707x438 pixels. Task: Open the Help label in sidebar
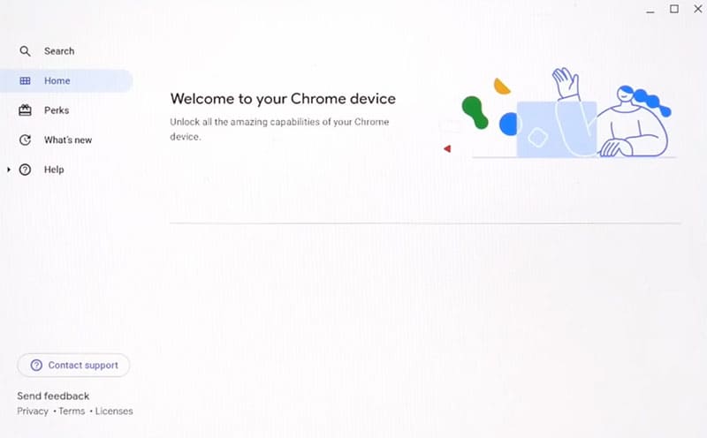[x=54, y=170]
